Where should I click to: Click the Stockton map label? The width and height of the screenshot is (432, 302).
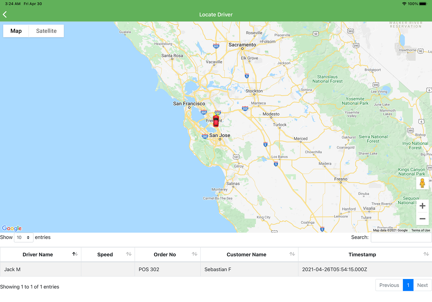[254, 91]
